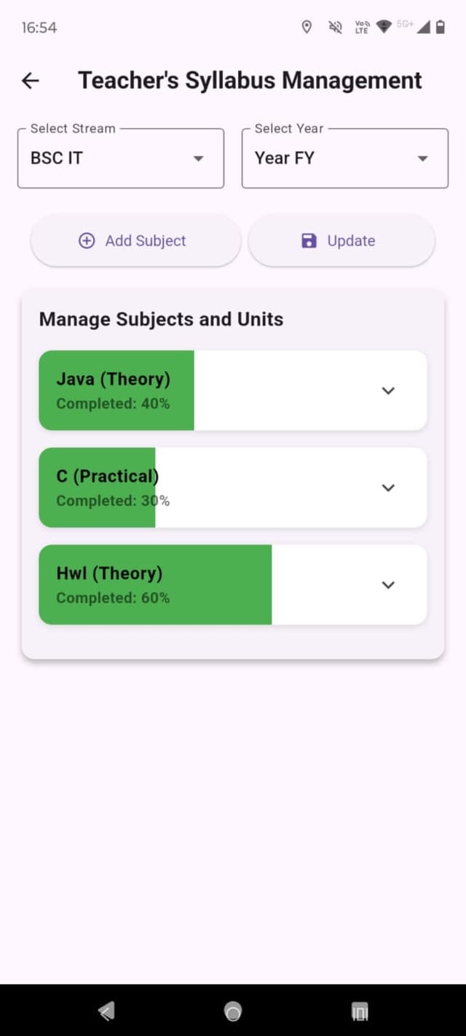The width and height of the screenshot is (466, 1036).
Task: Click the C (Practical) subject title
Action: 108,476
